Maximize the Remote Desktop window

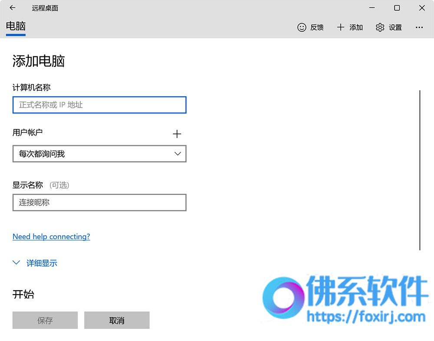pyautogui.click(x=397, y=8)
